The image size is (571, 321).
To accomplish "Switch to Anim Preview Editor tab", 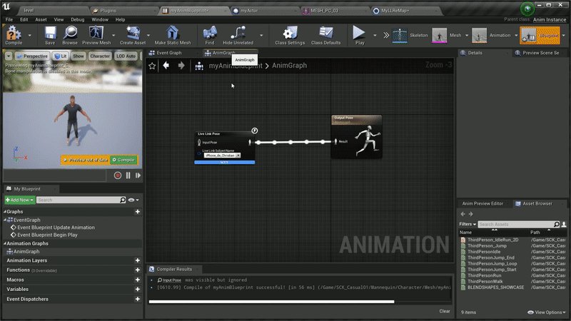I will point(482,203).
